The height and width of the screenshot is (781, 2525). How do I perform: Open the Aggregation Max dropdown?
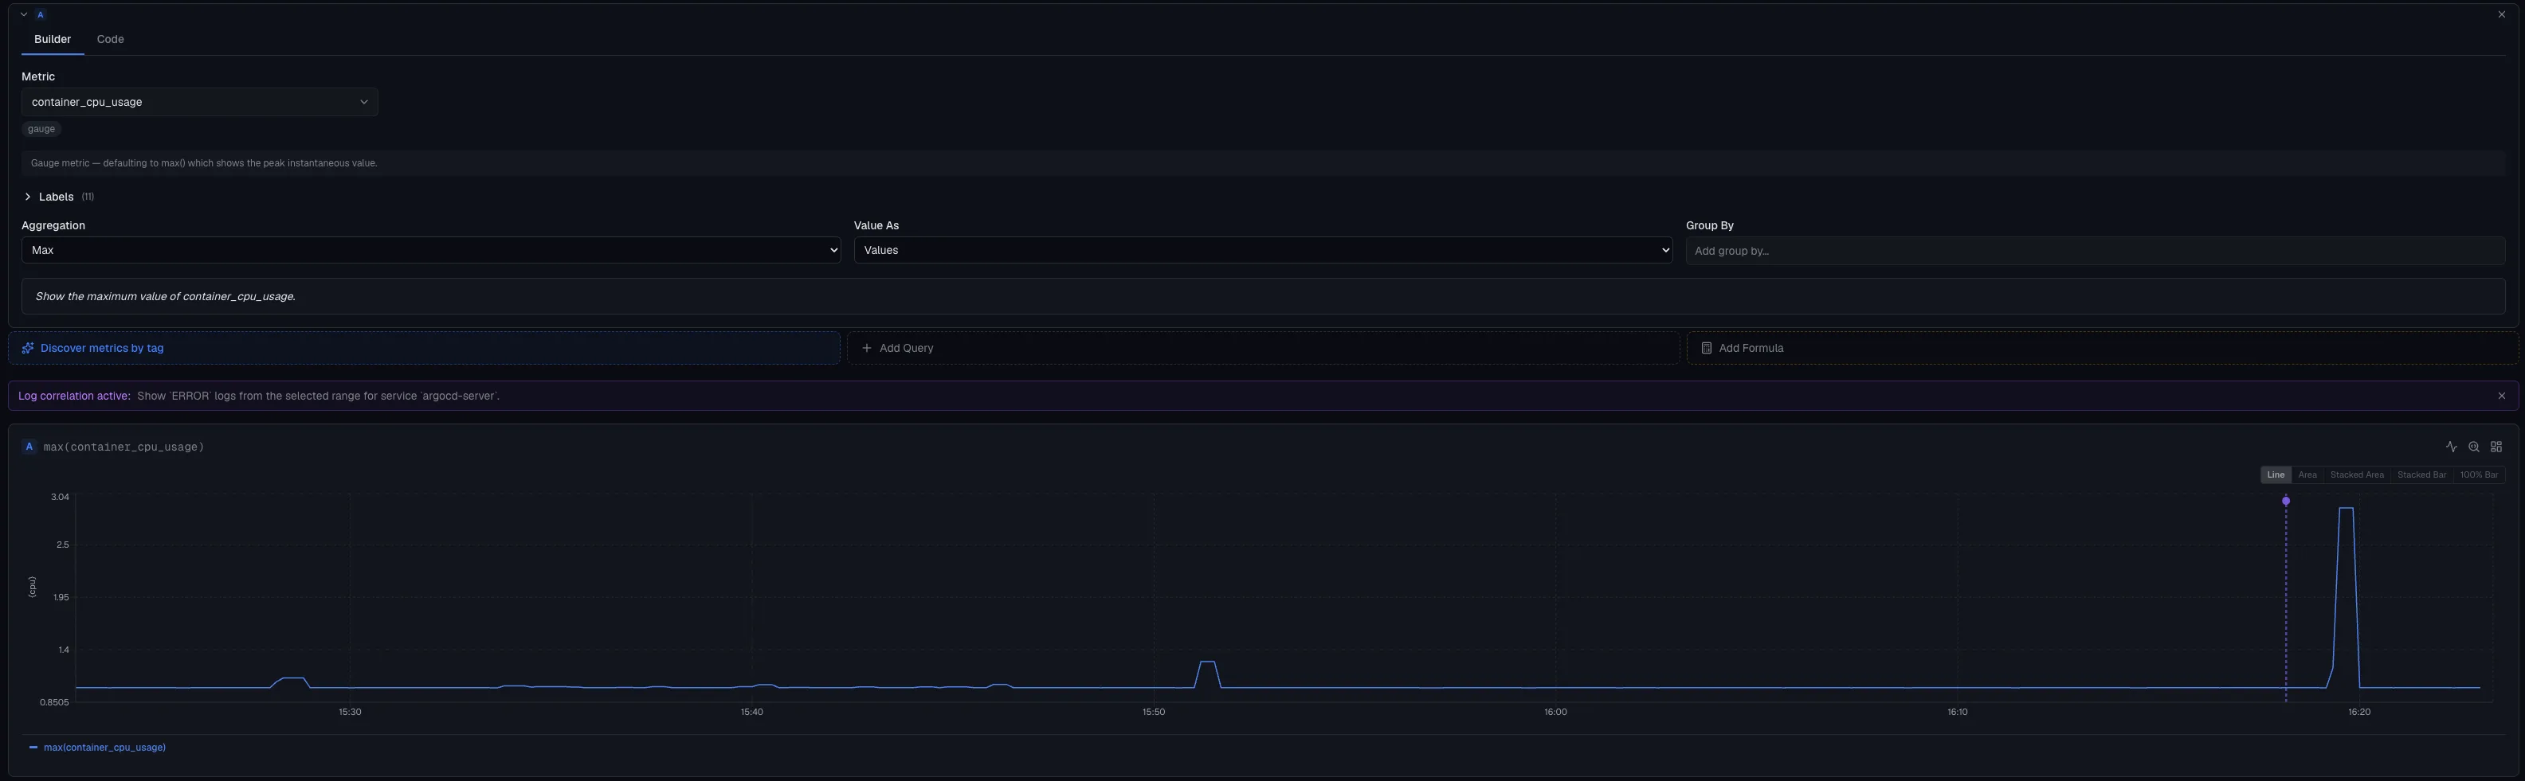pos(431,250)
